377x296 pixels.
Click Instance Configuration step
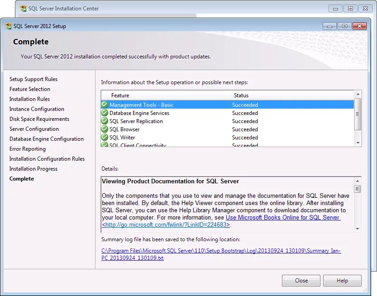coord(37,109)
